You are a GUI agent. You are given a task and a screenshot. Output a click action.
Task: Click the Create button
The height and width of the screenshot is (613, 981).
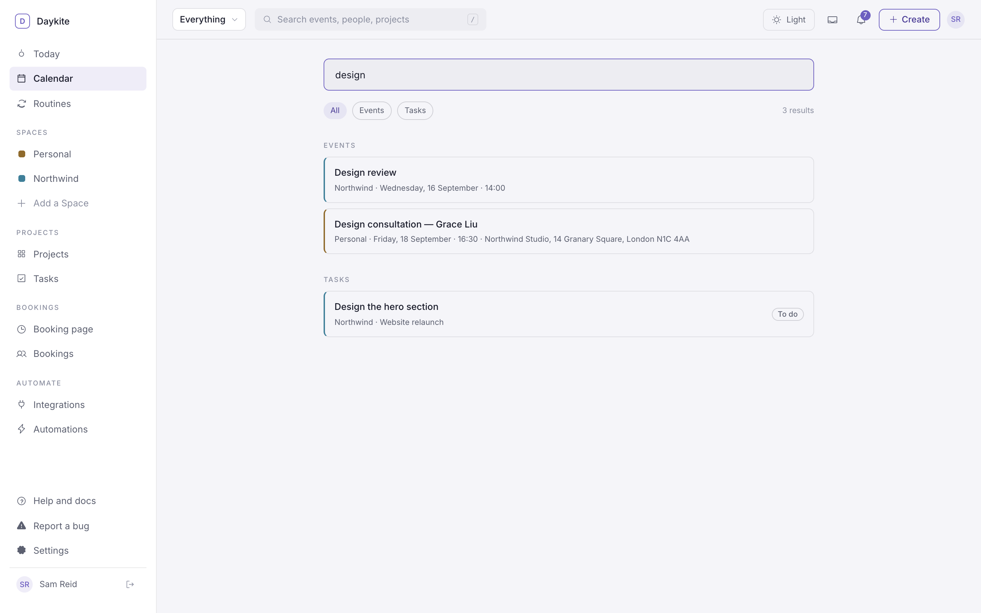coord(909,19)
